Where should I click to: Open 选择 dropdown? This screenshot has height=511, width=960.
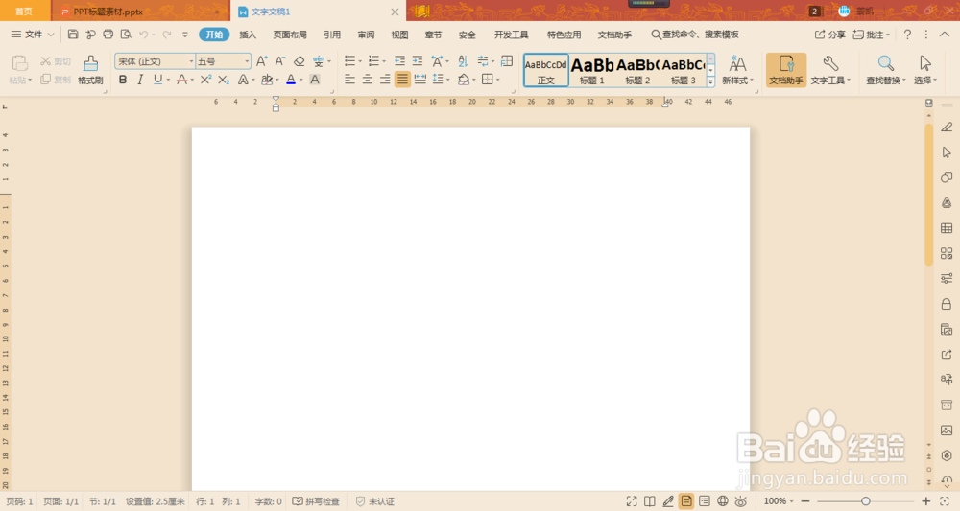point(924,70)
